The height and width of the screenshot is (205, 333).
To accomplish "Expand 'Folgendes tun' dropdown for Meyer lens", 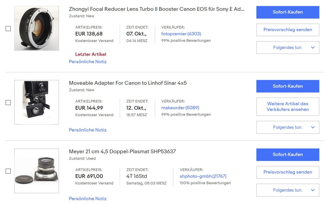I will [287, 190].
